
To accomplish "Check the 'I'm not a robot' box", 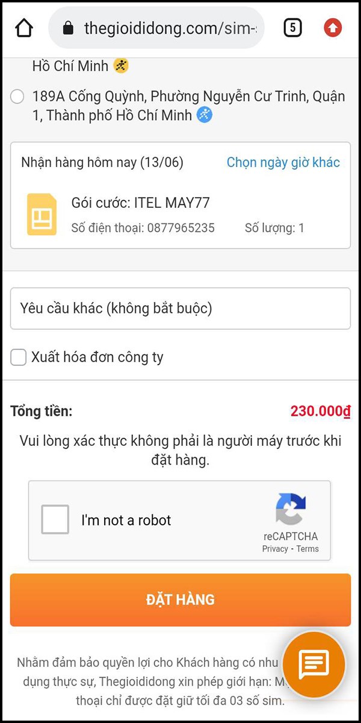I will [54, 519].
